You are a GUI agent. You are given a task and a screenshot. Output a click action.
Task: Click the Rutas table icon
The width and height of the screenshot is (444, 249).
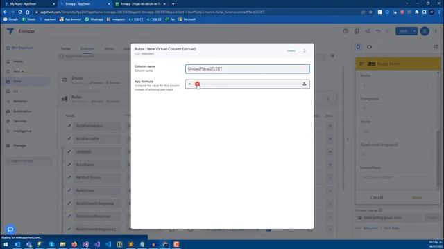(x=65, y=99)
